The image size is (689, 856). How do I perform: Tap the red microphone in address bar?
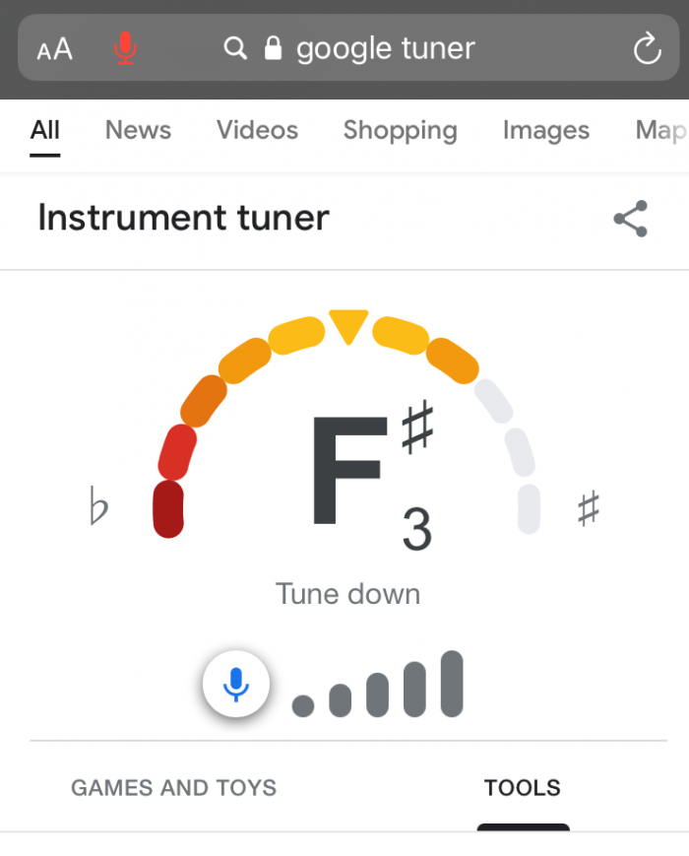tap(125, 48)
